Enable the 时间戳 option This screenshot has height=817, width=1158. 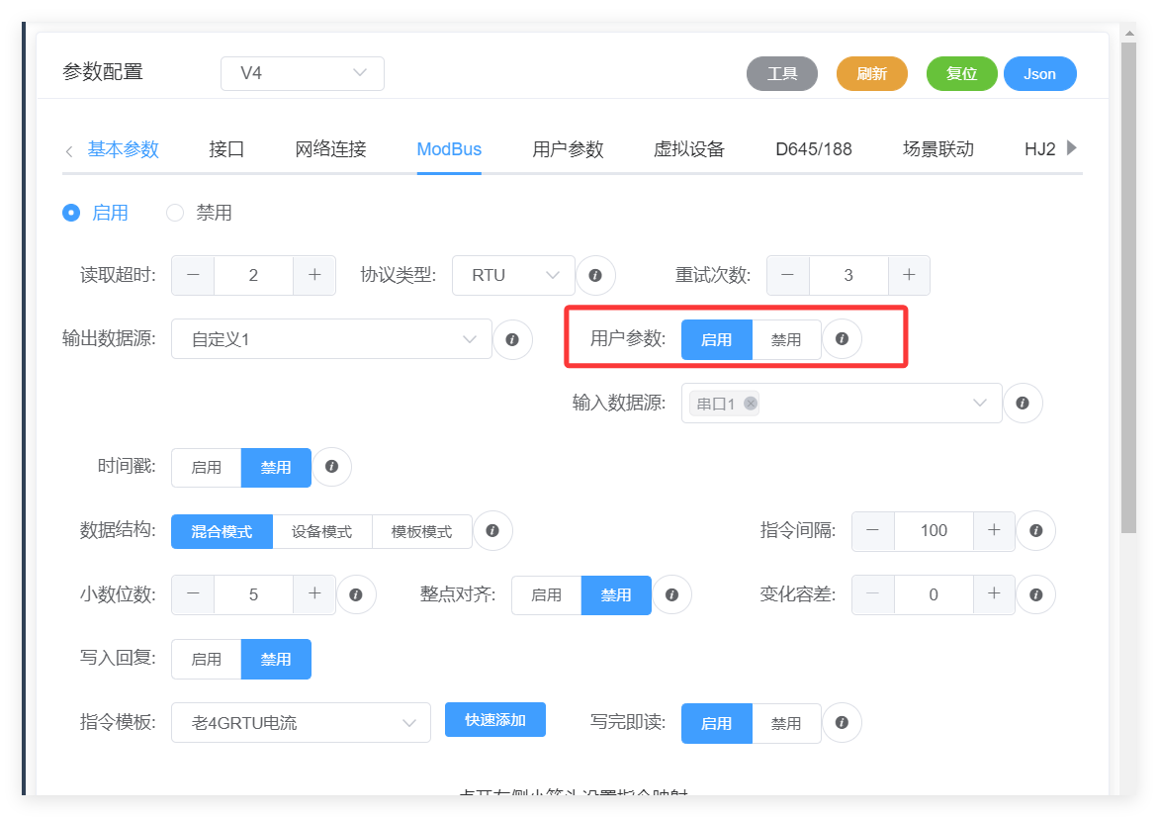tap(207, 468)
